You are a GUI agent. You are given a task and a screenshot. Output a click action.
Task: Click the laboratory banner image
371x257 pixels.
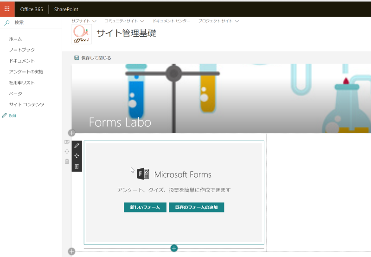click(x=221, y=98)
